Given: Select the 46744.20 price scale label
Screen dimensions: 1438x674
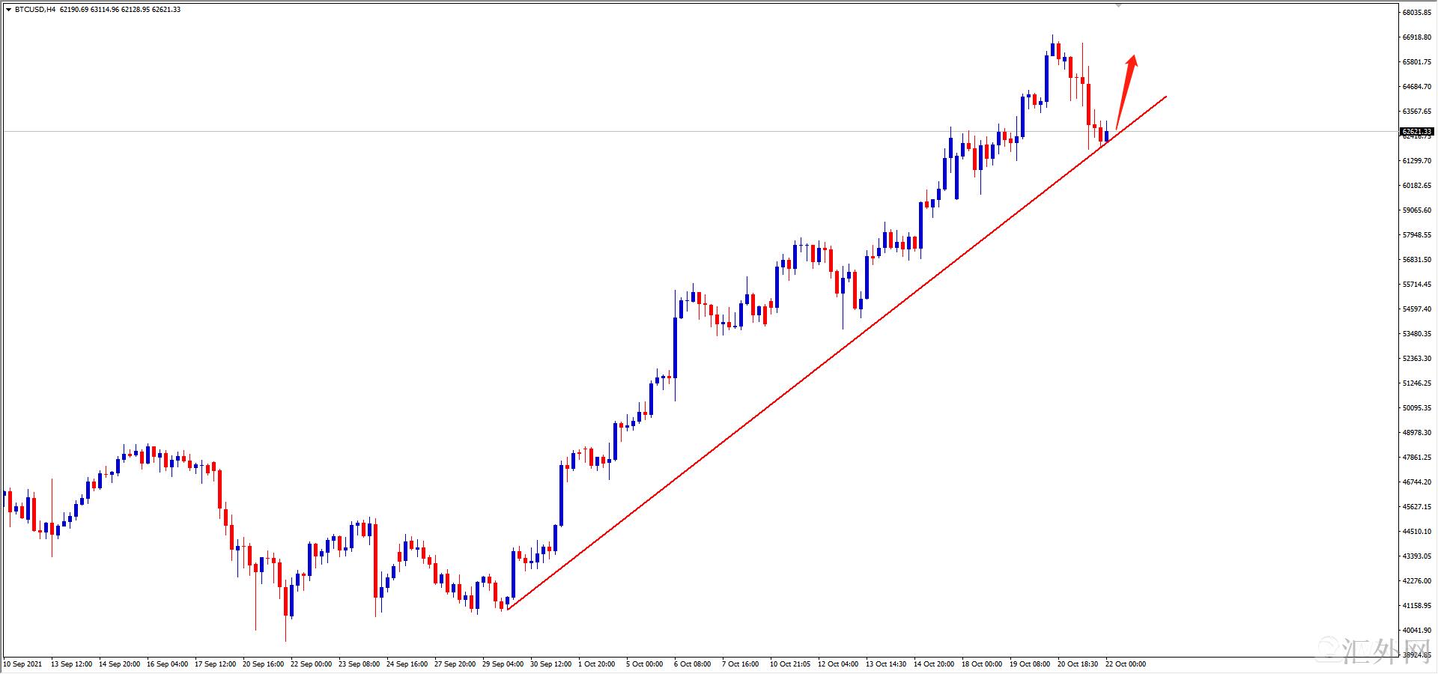Looking at the screenshot, I should (x=1416, y=482).
